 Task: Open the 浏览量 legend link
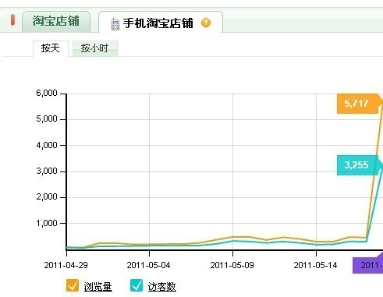pos(98,287)
